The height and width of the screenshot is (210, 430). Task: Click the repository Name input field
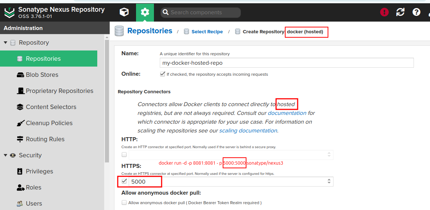click(x=286, y=63)
